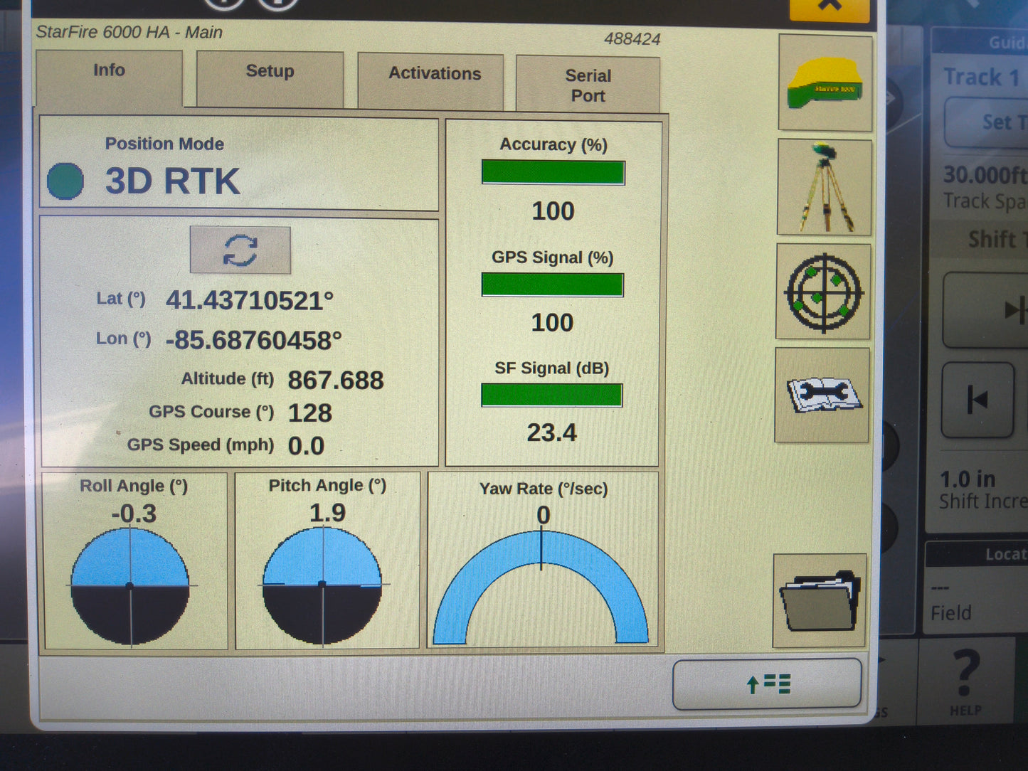Click the Accuracy percentage bar
Viewport: 1028px width, 771px height.
553,173
